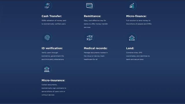This screenshot has height=104, width=185.
Task: Click the Land house icon
Action: point(132,38)
